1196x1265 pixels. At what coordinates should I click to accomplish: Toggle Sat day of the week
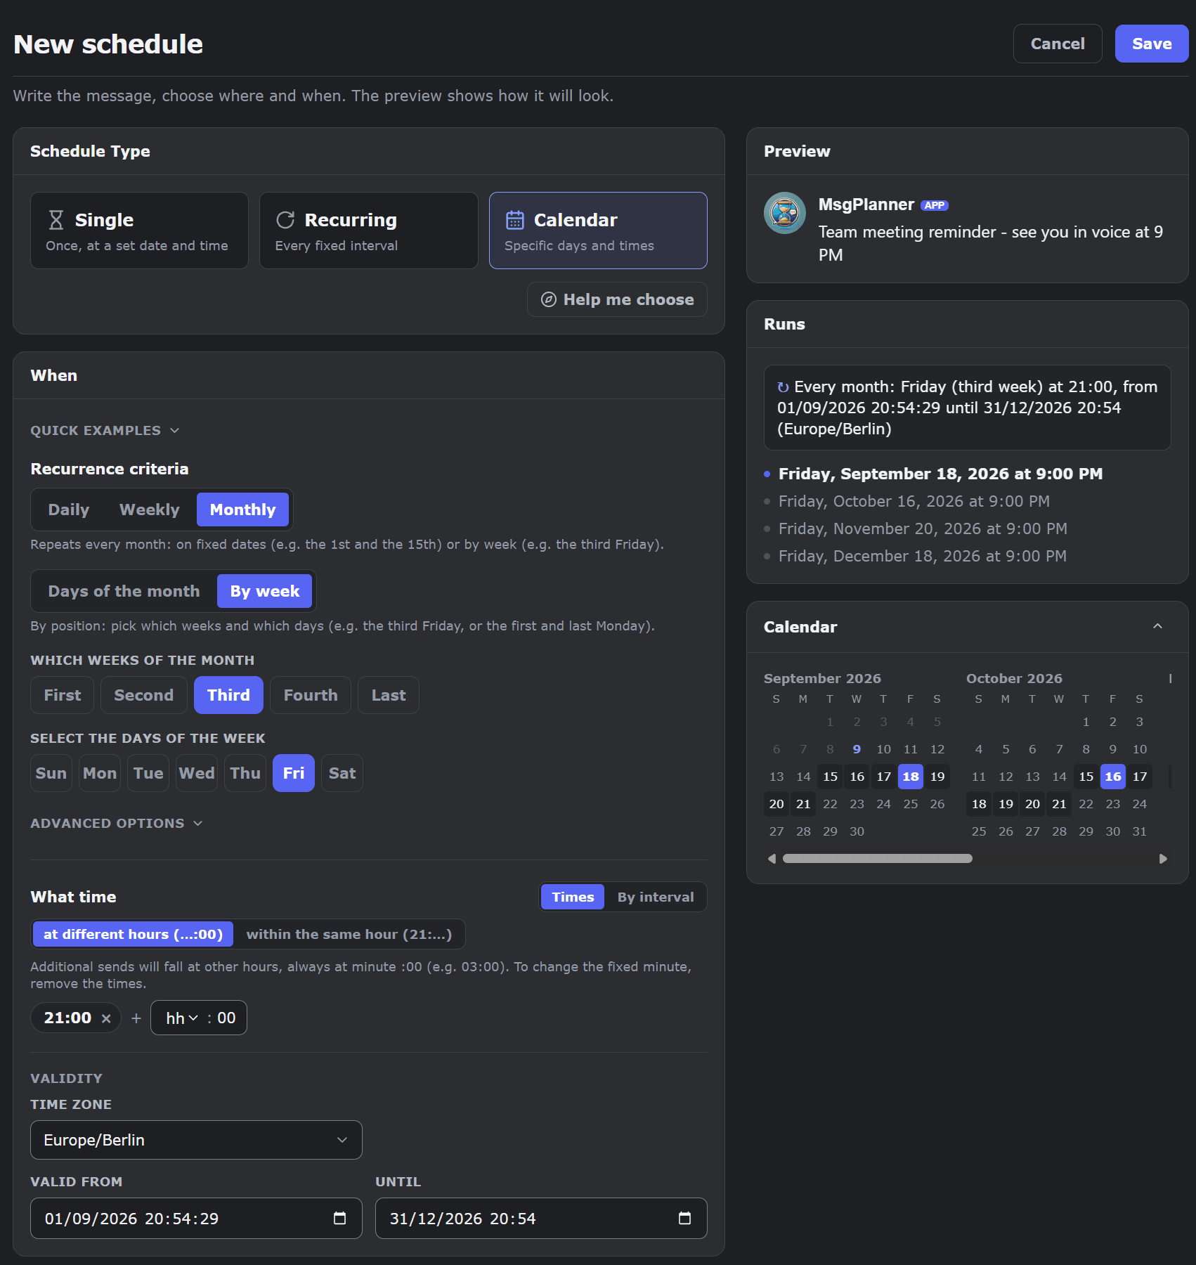click(342, 773)
